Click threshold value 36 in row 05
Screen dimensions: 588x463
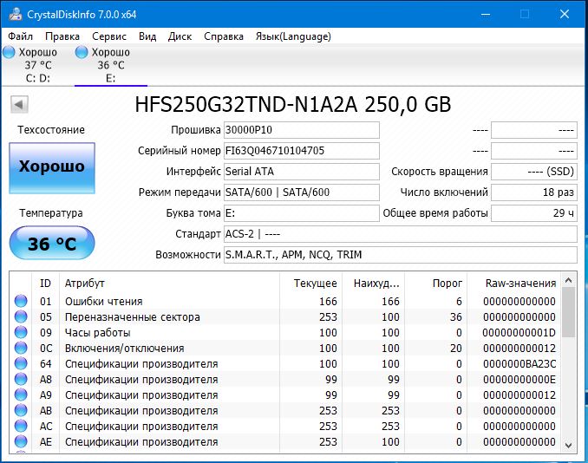tap(455, 317)
